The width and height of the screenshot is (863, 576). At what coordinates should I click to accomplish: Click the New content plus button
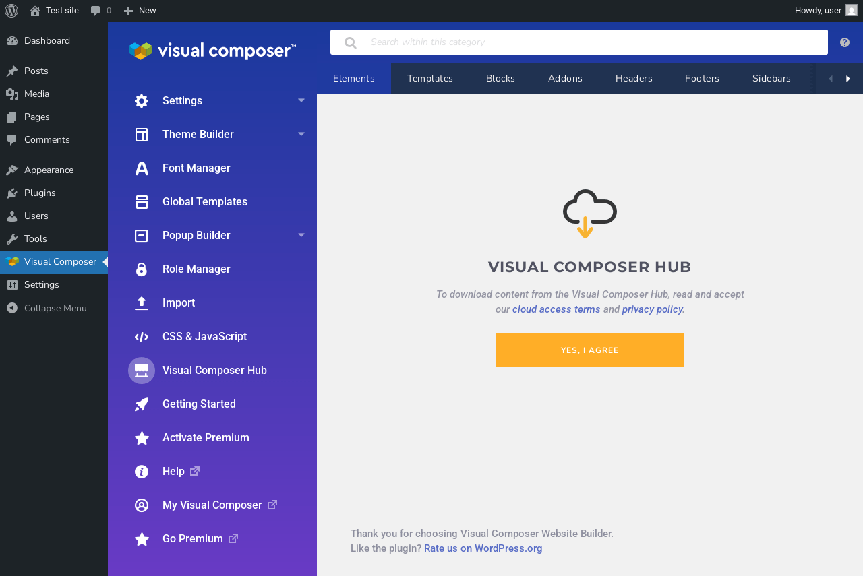pos(140,11)
